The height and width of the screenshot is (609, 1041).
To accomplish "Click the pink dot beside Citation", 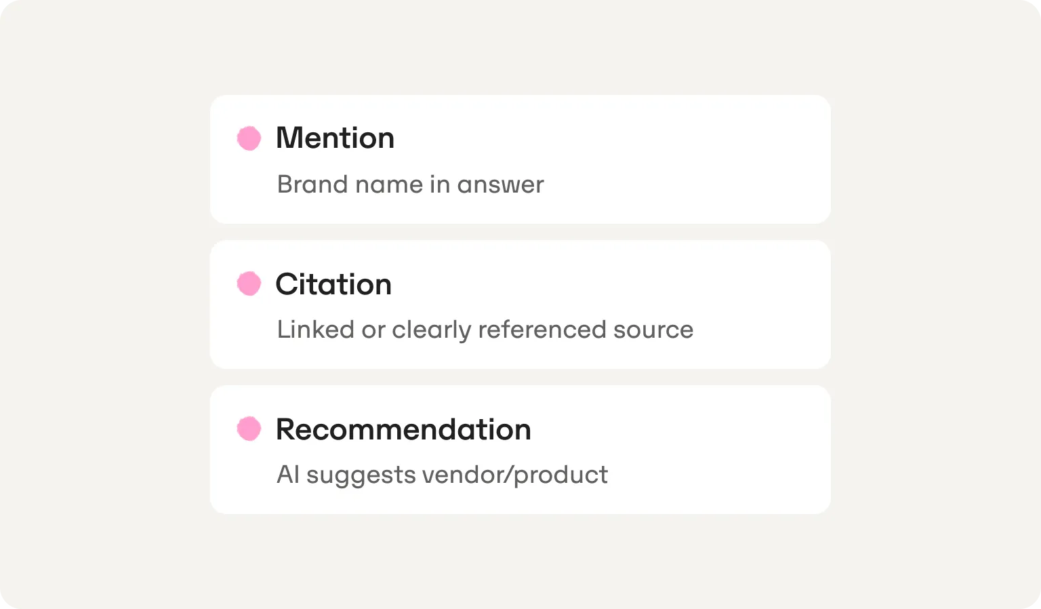I will pyautogui.click(x=249, y=283).
